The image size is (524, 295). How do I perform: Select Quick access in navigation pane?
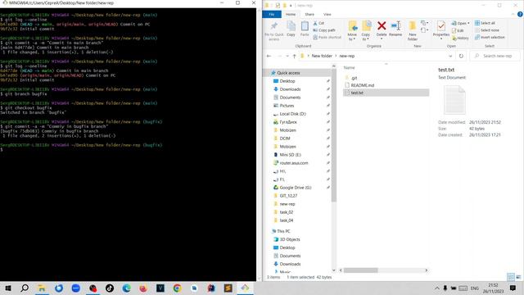click(288, 73)
